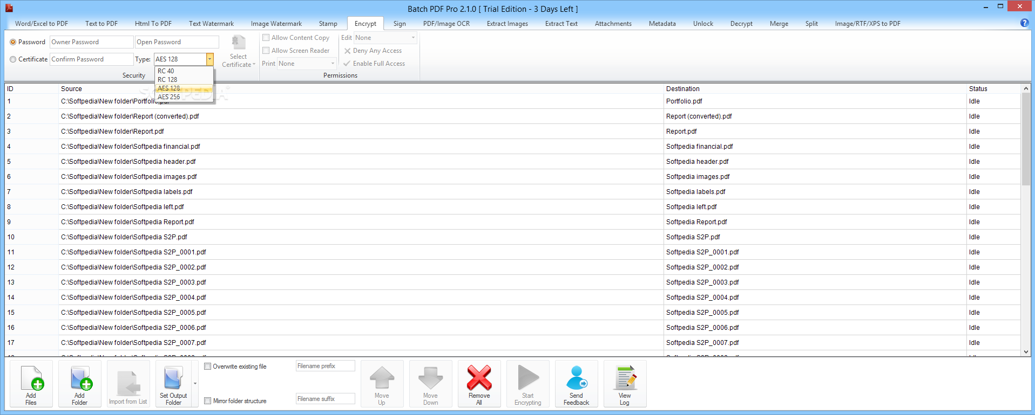This screenshot has width=1035, height=415.
Task: Click the Open Password field
Action: [177, 42]
